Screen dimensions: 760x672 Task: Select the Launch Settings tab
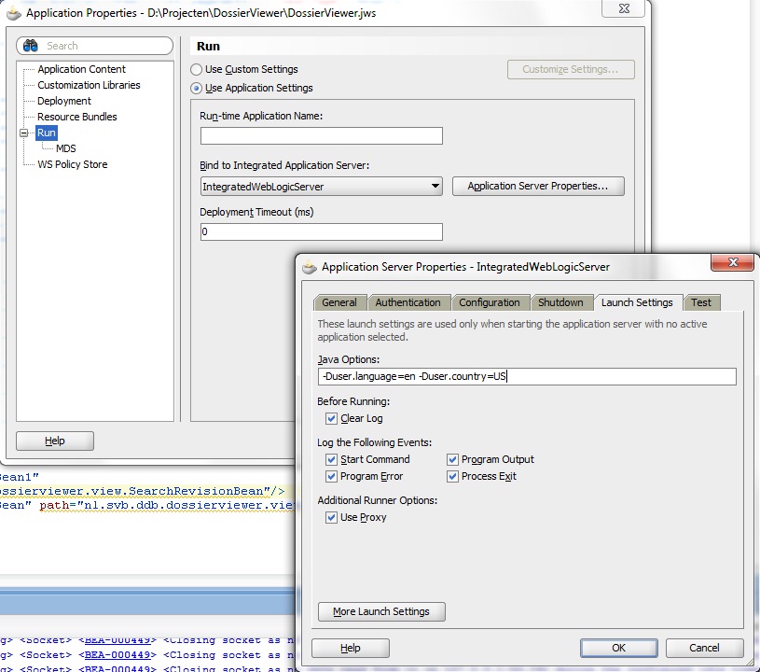pos(637,302)
